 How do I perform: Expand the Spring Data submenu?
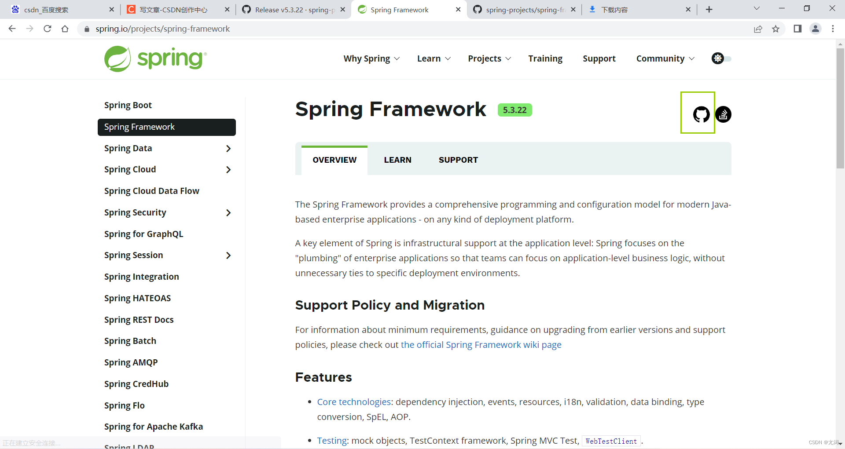(x=228, y=149)
